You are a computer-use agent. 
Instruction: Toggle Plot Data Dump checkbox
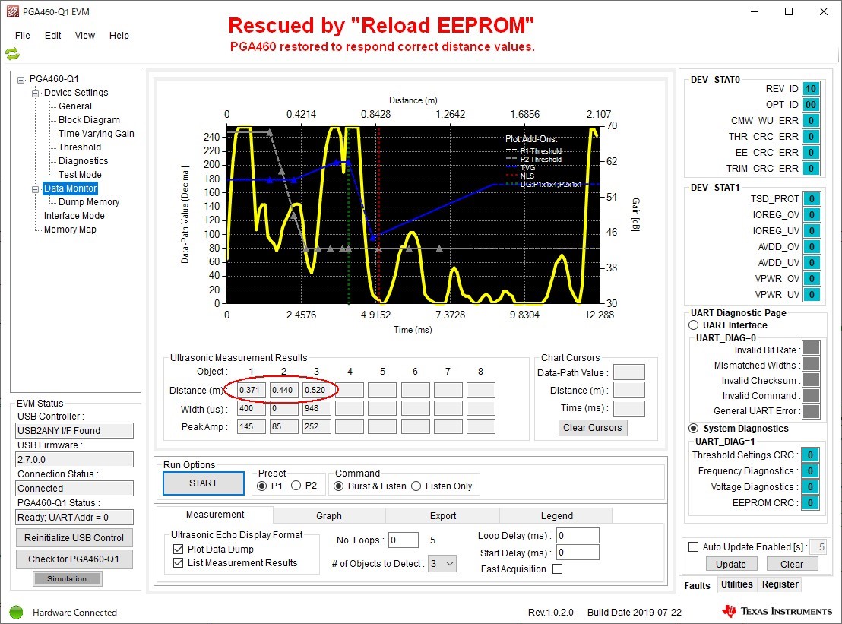(179, 550)
